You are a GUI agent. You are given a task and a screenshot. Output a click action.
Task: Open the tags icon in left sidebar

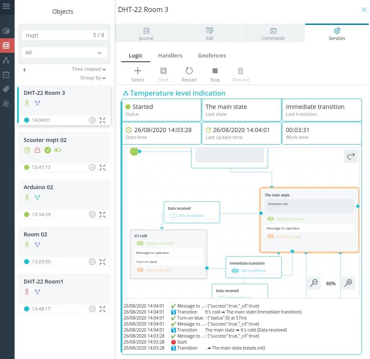click(x=6, y=89)
